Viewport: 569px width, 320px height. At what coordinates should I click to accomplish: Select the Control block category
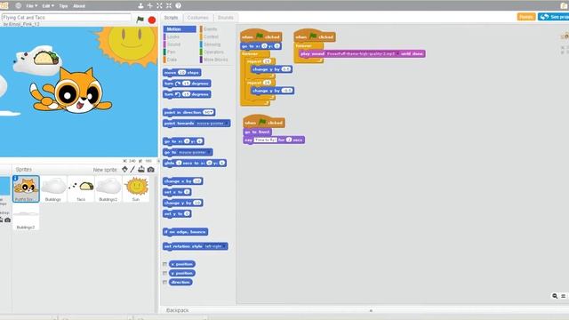(215, 36)
